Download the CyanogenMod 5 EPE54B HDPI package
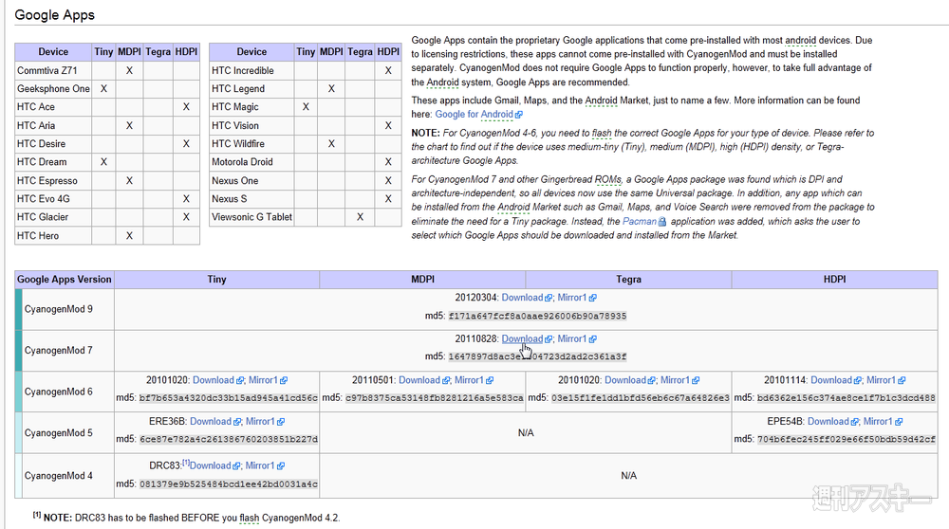 point(828,422)
